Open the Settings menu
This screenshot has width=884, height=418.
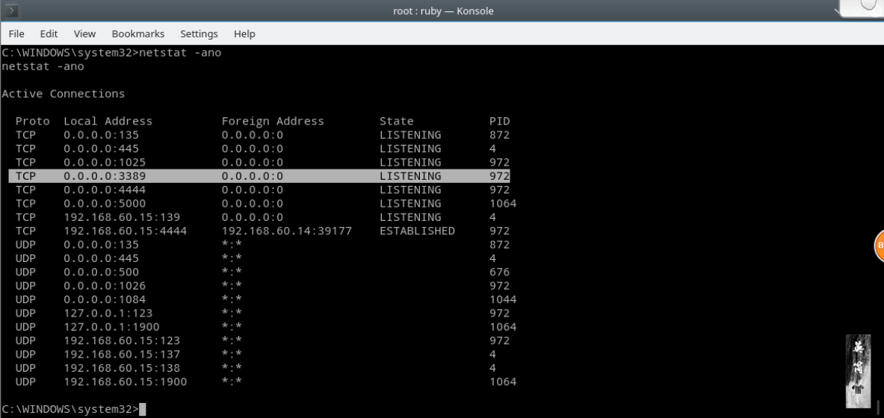coord(199,34)
